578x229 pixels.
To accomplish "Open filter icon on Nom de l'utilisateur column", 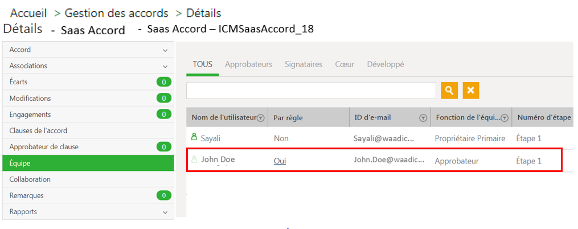I will [x=261, y=118].
